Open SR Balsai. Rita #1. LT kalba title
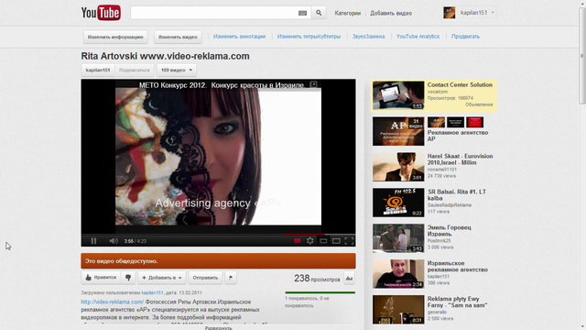Image resolution: width=586 pixels, height=330 pixels. 457,195
